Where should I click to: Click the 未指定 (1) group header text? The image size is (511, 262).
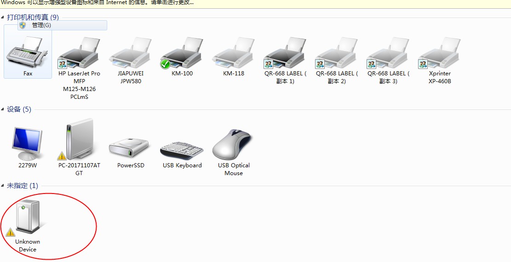point(22,186)
